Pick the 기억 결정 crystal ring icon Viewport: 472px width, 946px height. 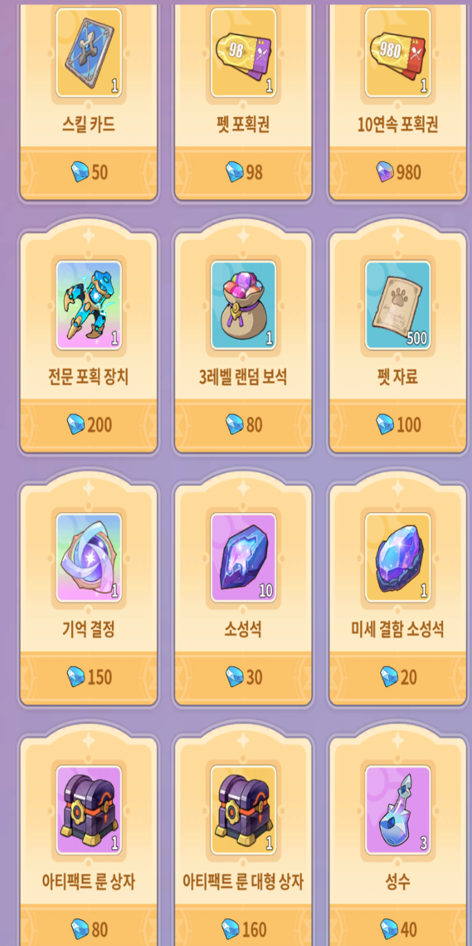88,557
